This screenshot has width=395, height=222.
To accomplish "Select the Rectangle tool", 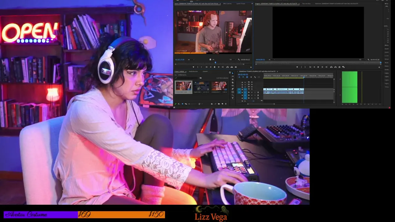I will click(233, 92).
